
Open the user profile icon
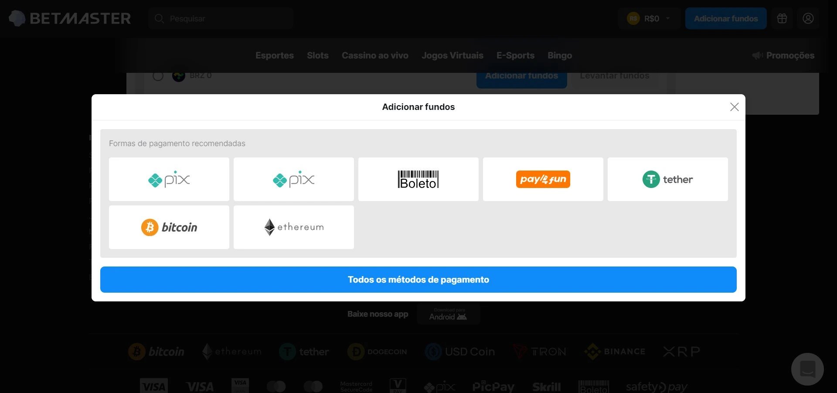point(808,18)
